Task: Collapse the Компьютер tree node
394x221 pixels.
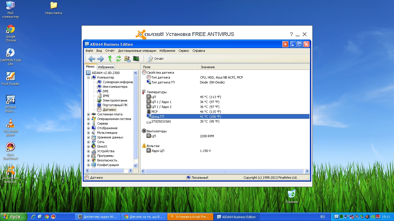Action: point(88,77)
